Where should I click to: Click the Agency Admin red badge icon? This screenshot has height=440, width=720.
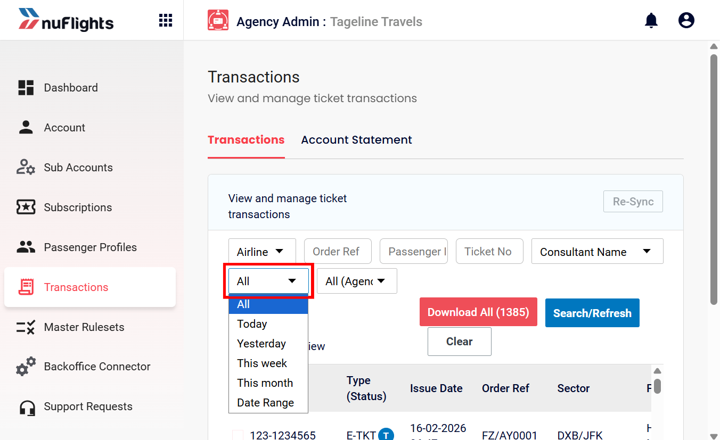pyautogui.click(x=218, y=21)
